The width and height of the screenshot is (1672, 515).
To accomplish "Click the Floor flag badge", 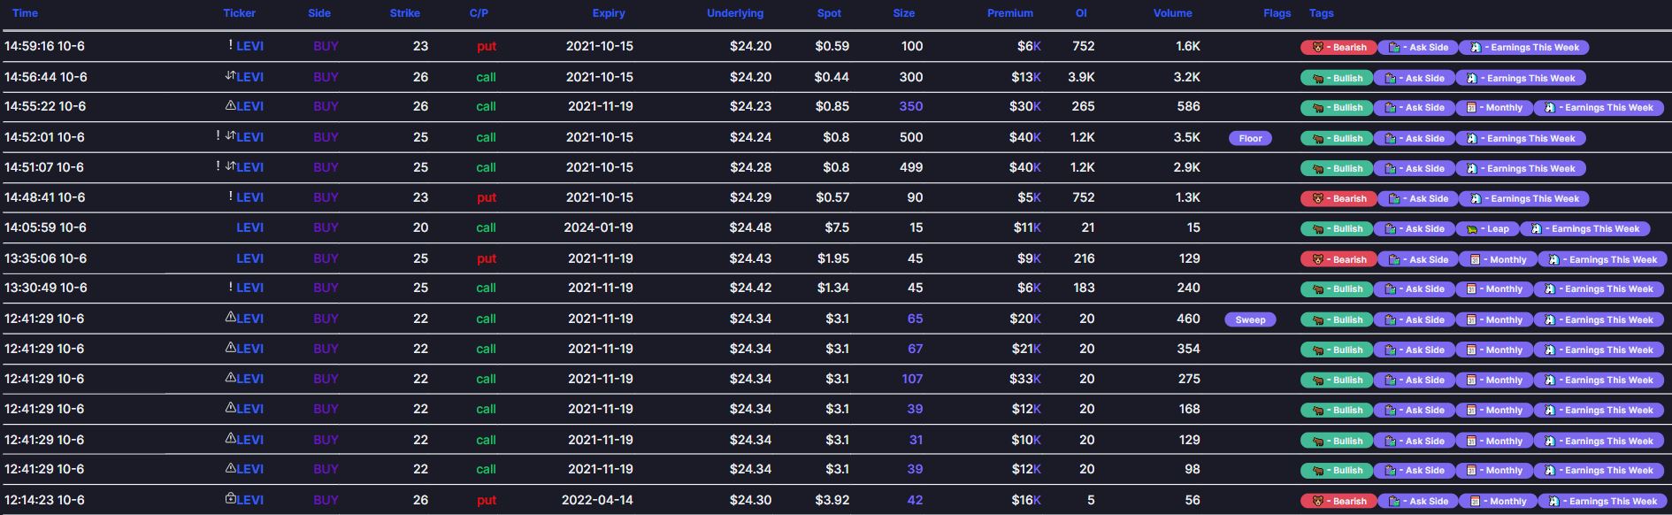I will [x=1250, y=138].
